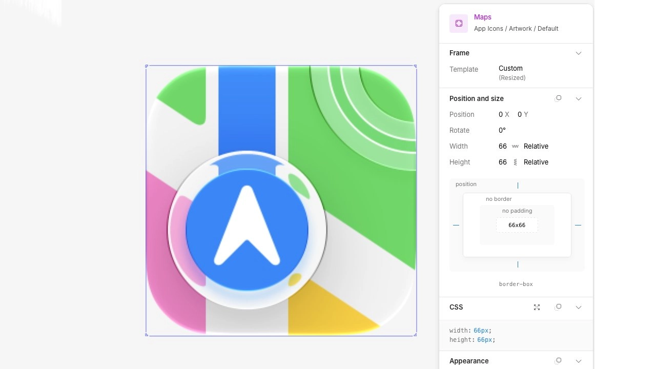Image resolution: width=656 pixels, height=369 pixels.
Task: Click the border-box label
Action: point(516,284)
